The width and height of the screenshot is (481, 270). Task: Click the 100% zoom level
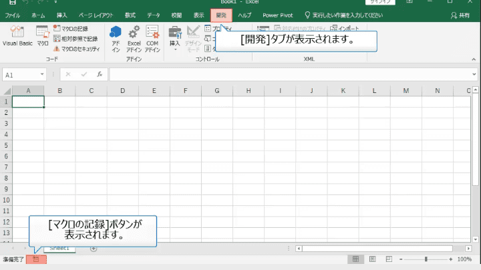pos(464,259)
